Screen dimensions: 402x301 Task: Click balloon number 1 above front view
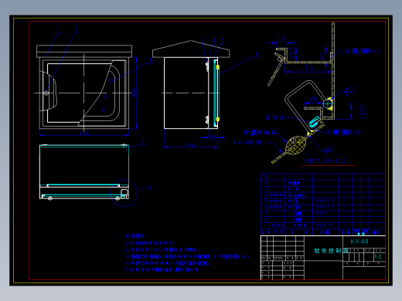click(x=58, y=29)
